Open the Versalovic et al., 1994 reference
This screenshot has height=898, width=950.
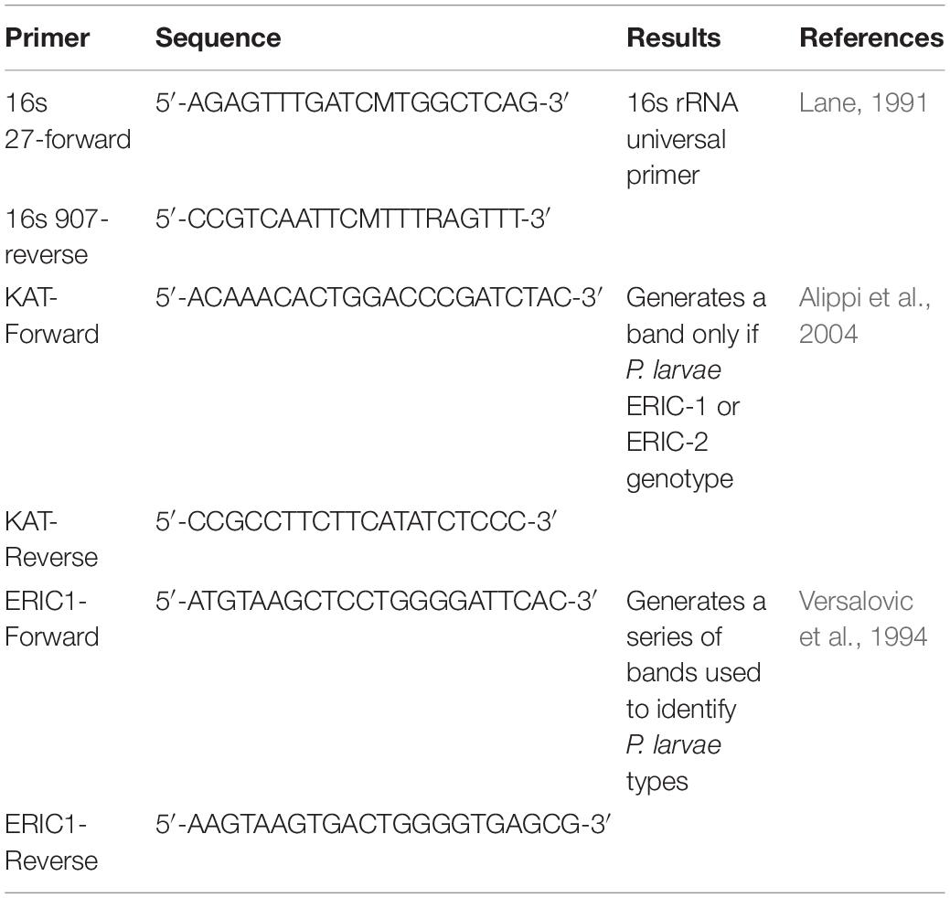coord(863,619)
